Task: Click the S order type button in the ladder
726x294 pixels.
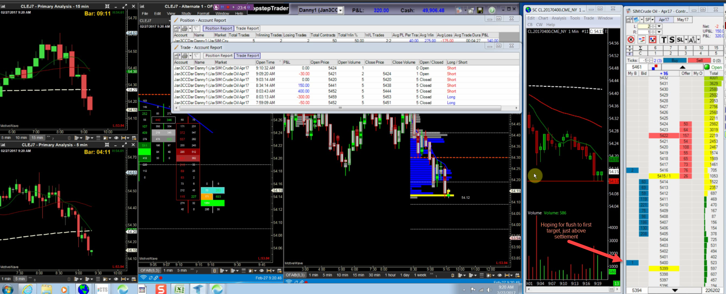Action: click(x=672, y=40)
